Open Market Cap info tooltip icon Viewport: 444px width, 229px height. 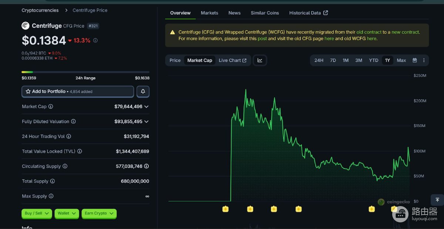[x=51, y=106]
